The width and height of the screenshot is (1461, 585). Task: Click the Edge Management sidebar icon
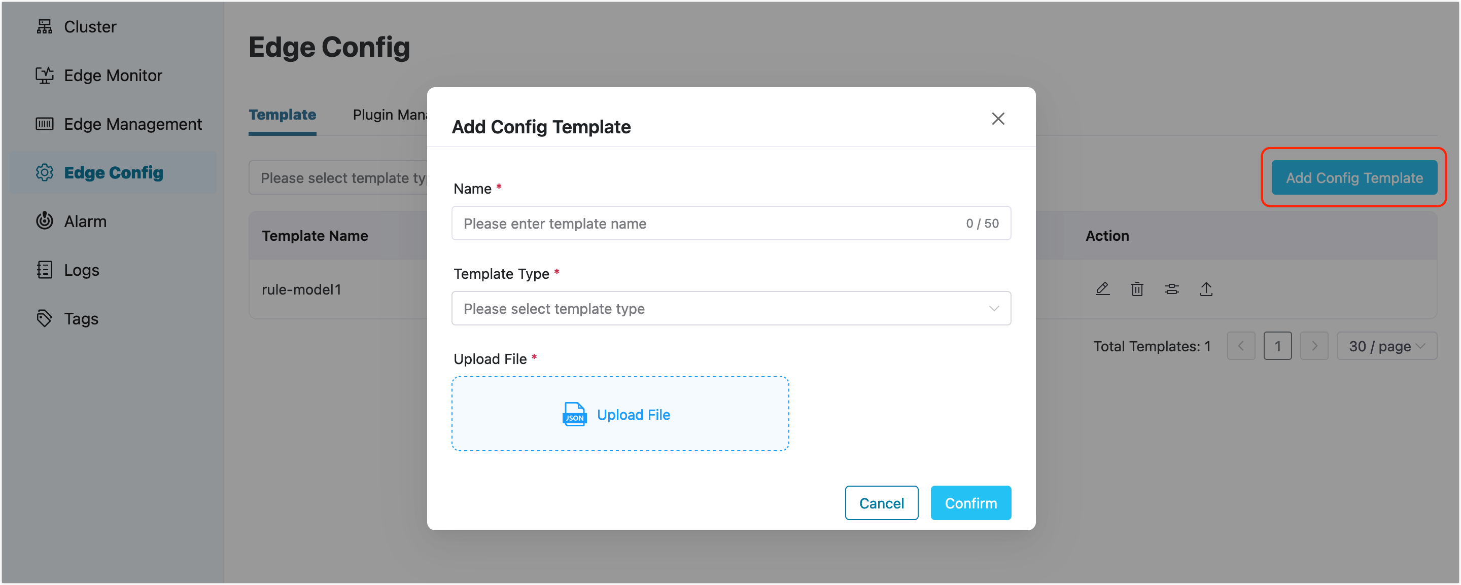click(44, 124)
